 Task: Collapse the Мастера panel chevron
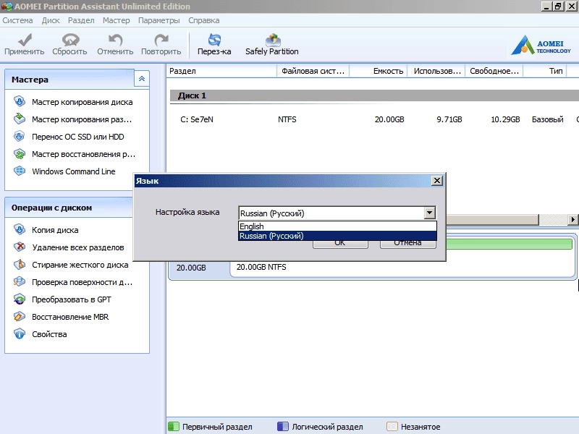141,79
